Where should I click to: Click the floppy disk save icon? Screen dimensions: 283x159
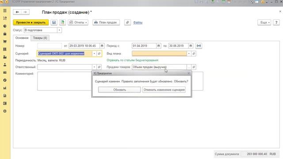(x=54, y=23)
